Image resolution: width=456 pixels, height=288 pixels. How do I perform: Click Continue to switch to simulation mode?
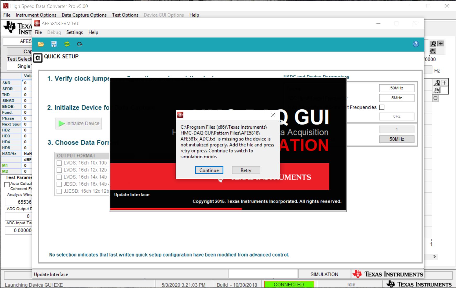(209, 170)
